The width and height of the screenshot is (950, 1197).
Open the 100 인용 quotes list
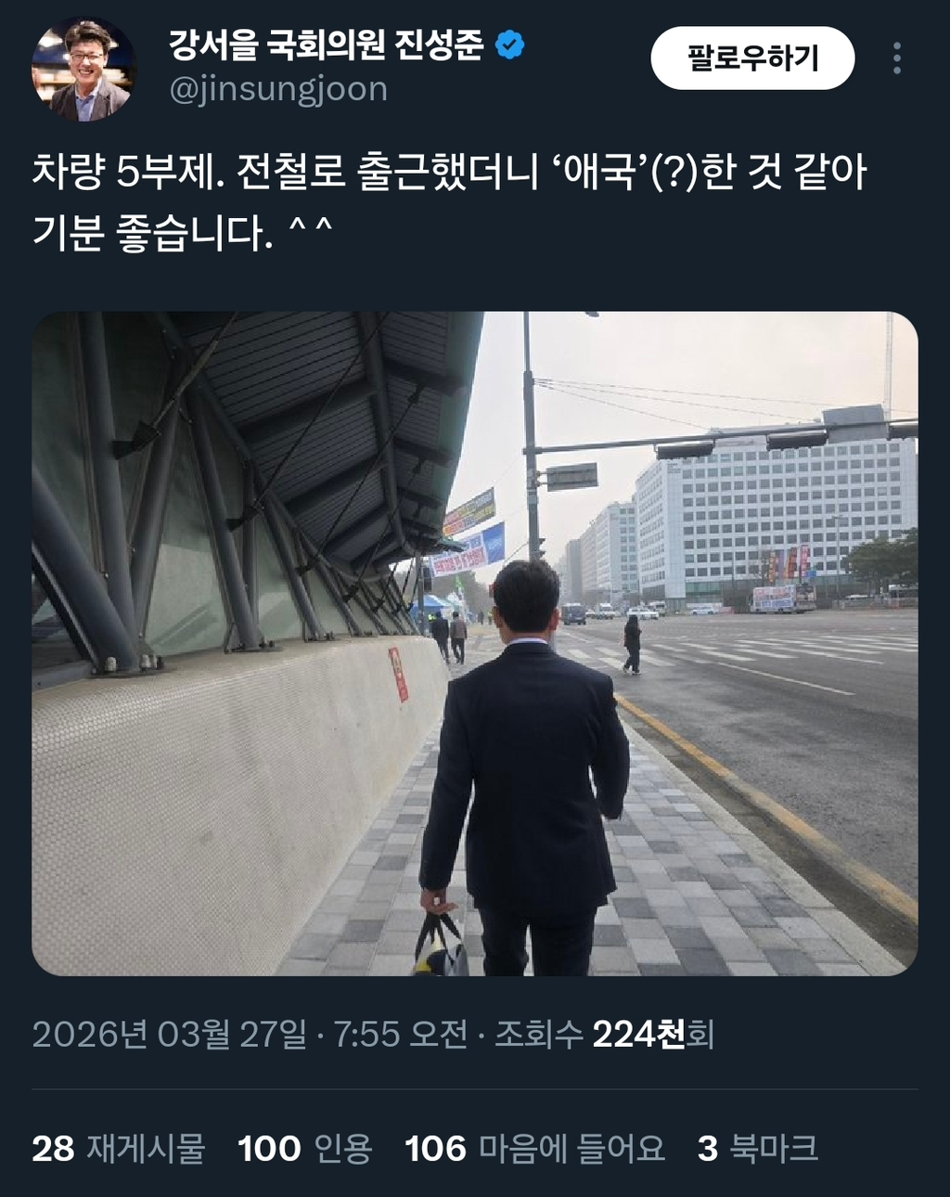305,1149
